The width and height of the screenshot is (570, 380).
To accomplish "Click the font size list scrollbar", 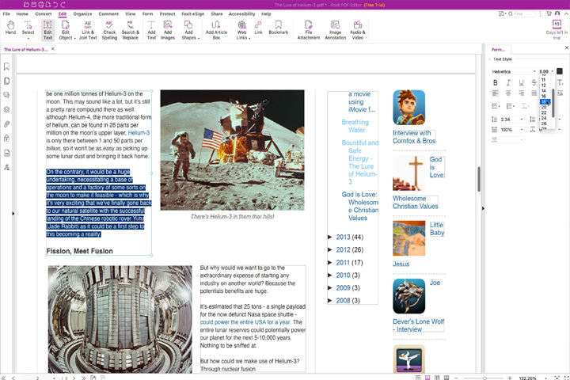I will [553, 103].
